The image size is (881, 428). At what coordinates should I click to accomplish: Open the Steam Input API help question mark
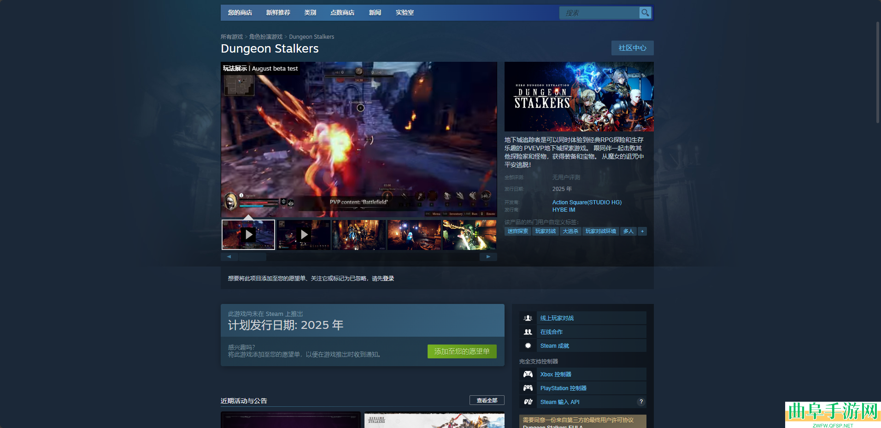point(641,402)
